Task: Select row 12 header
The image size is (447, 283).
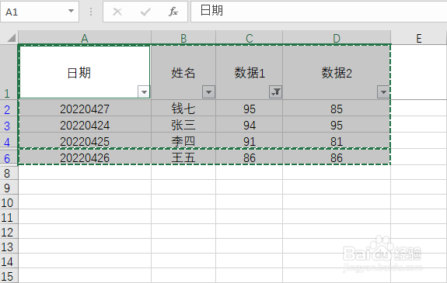Action: (x=9, y=232)
